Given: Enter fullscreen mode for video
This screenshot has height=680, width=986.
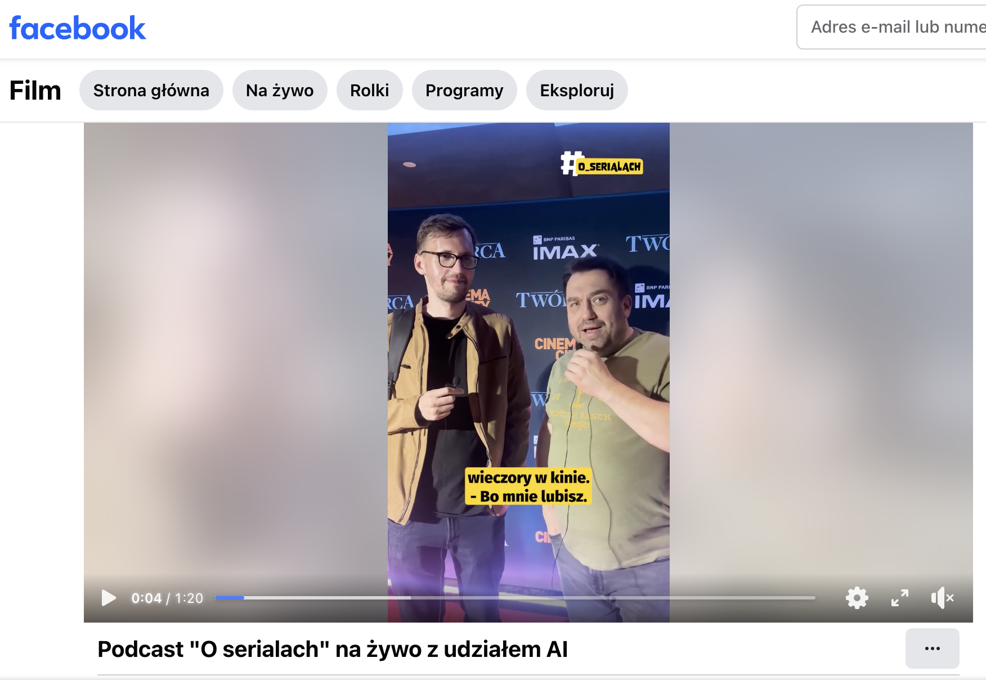Looking at the screenshot, I should pos(900,598).
